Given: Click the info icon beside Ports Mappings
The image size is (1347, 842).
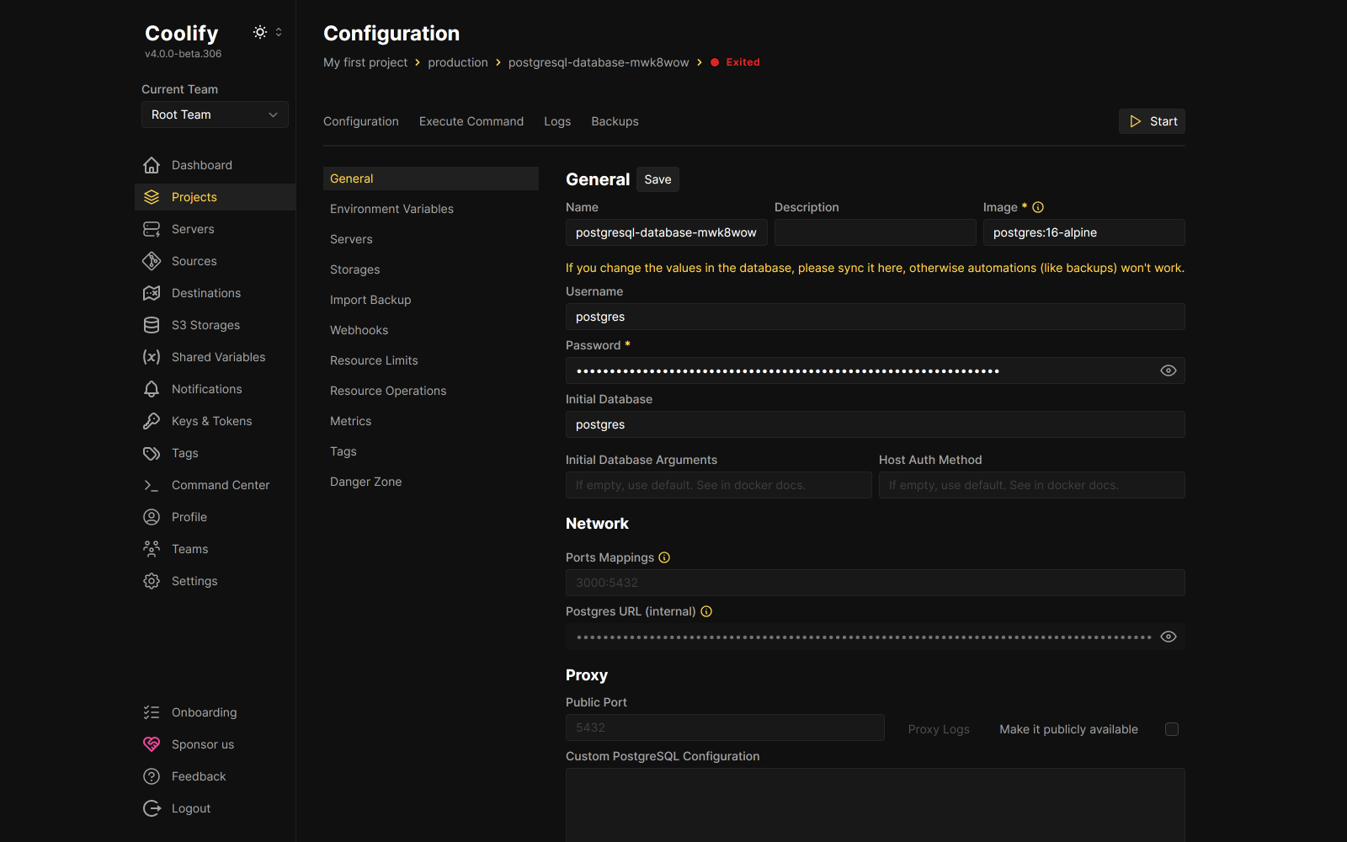Looking at the screenshot, I should 664,557.
